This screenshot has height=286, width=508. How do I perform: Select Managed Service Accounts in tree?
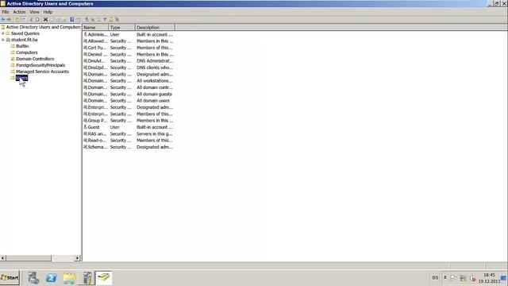point(42,71)
